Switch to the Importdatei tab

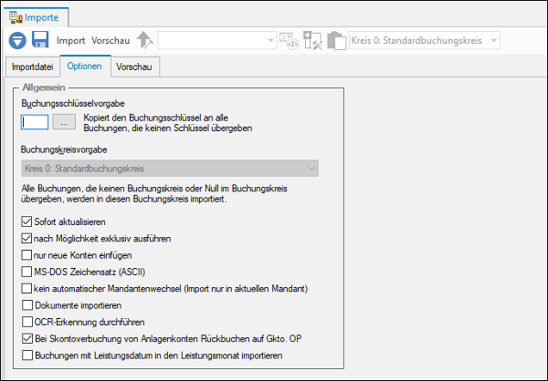point(33,67)
